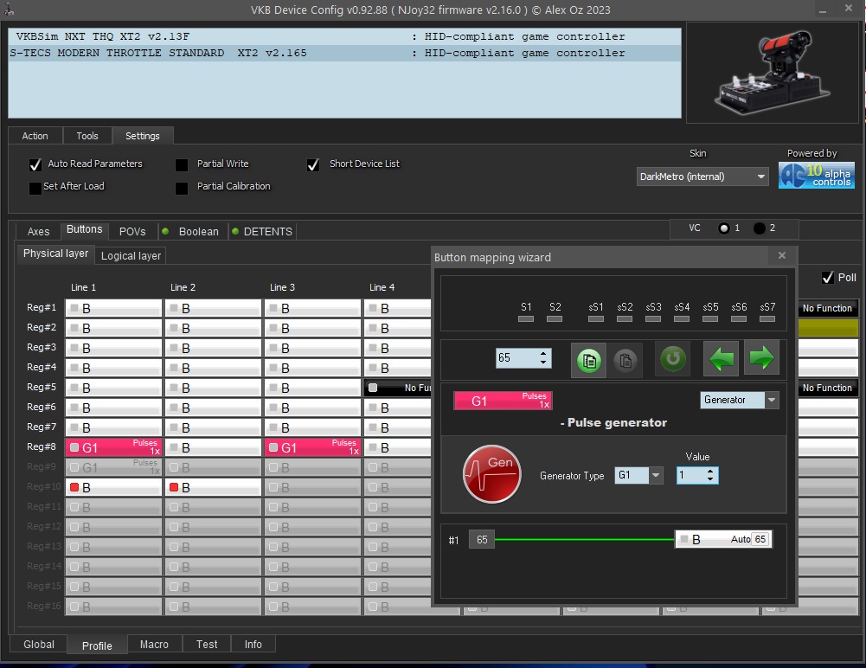The width and height of the screenshot is (866, 668).
Task: Open the Macro tab at the bottom
Action: [x=154, y=645]
